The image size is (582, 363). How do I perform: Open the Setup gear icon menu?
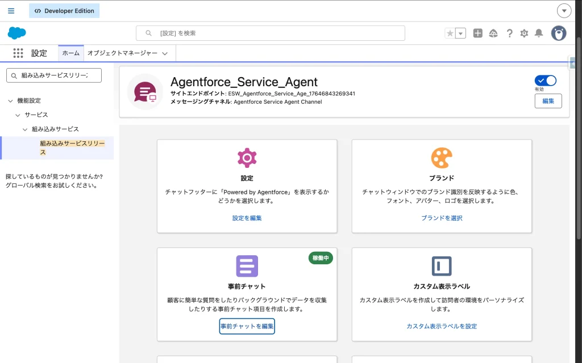point(524,33)
